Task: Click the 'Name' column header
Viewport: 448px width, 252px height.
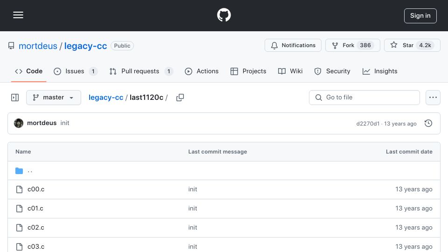Action: pyautogui.click(x=23, y=152)
